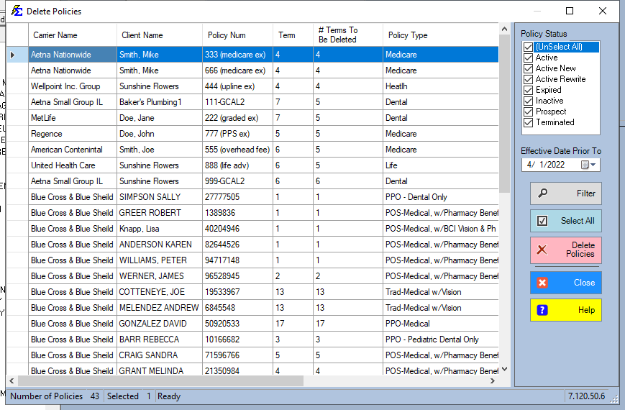This screenshot has height=410, width=625.
Task: Select policy 666 (medicare ex) cell
Action: (x=237, y=70)
